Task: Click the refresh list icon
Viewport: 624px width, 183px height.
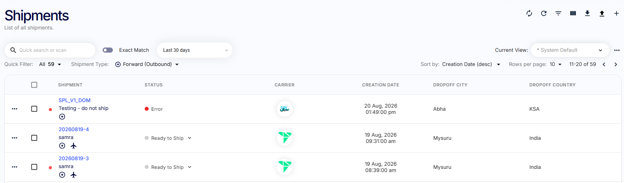Action: [544, 13]
